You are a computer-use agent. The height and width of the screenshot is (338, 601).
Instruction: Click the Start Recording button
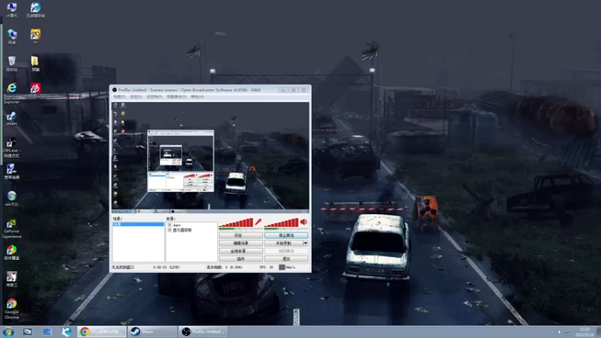[284, 243]
